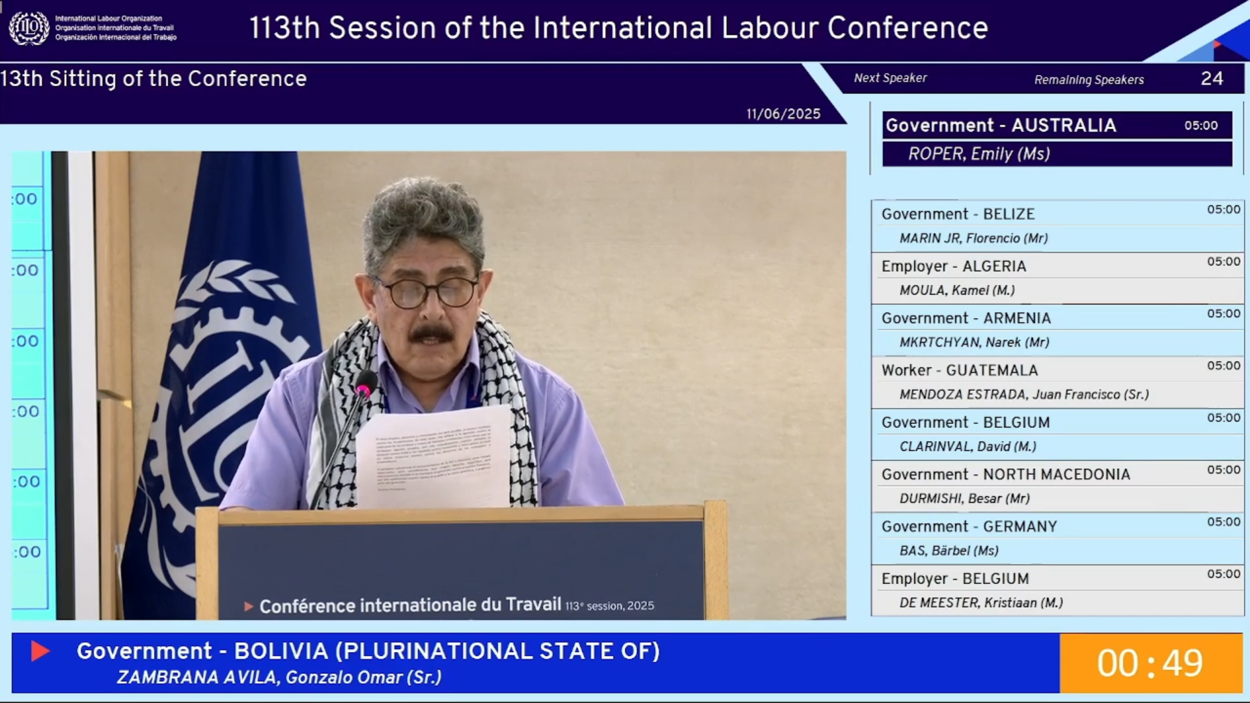
Task: Click 'MARIN JR, Florencio (Mr)' name
Action: coord(973,238)
